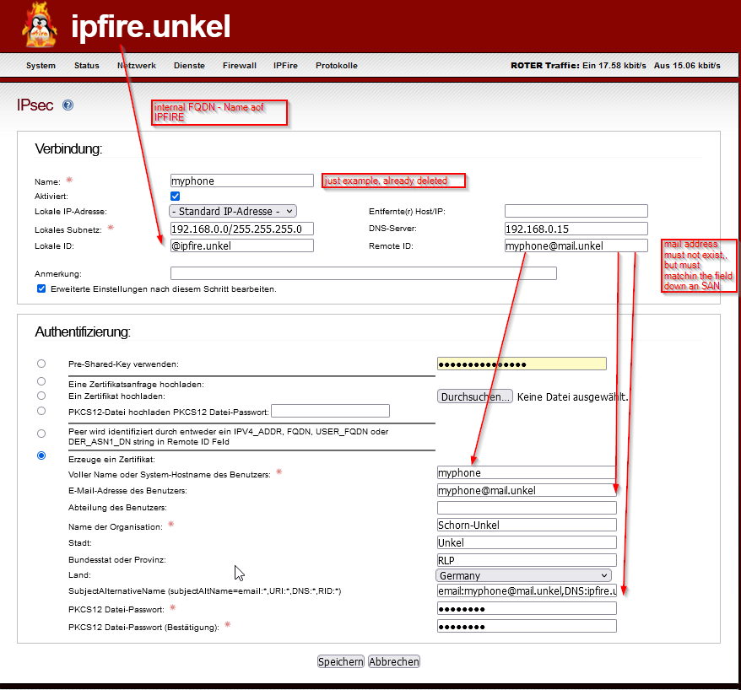Click the IPsec page heading
Viewport: 741px width, 690px height.
(35, 105)
